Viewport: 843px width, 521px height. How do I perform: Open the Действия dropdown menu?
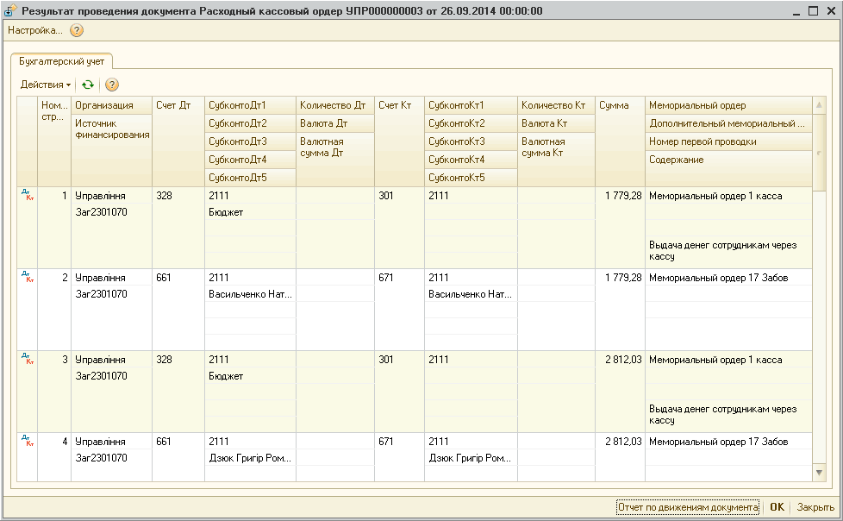(x=46, y=85)
